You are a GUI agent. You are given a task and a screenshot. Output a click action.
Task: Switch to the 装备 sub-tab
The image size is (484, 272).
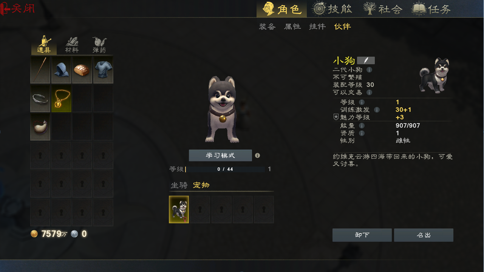click(268, 26)
